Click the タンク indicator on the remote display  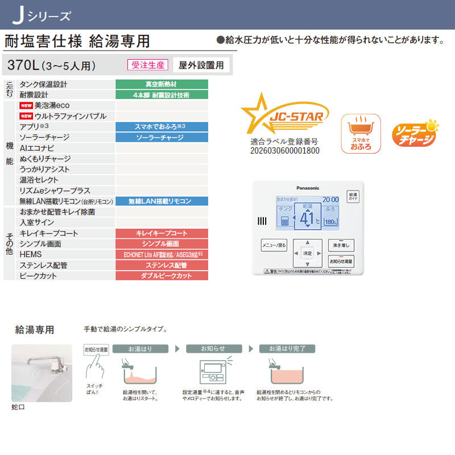[x=286, y=217]
